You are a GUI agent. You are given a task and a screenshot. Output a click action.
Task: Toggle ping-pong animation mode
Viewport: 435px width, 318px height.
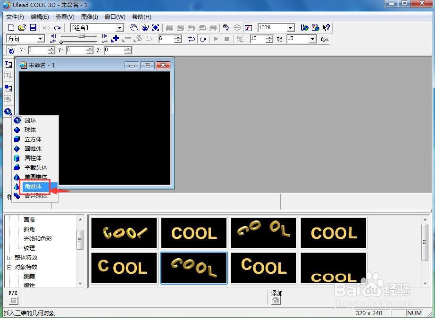tap(191, 39)
